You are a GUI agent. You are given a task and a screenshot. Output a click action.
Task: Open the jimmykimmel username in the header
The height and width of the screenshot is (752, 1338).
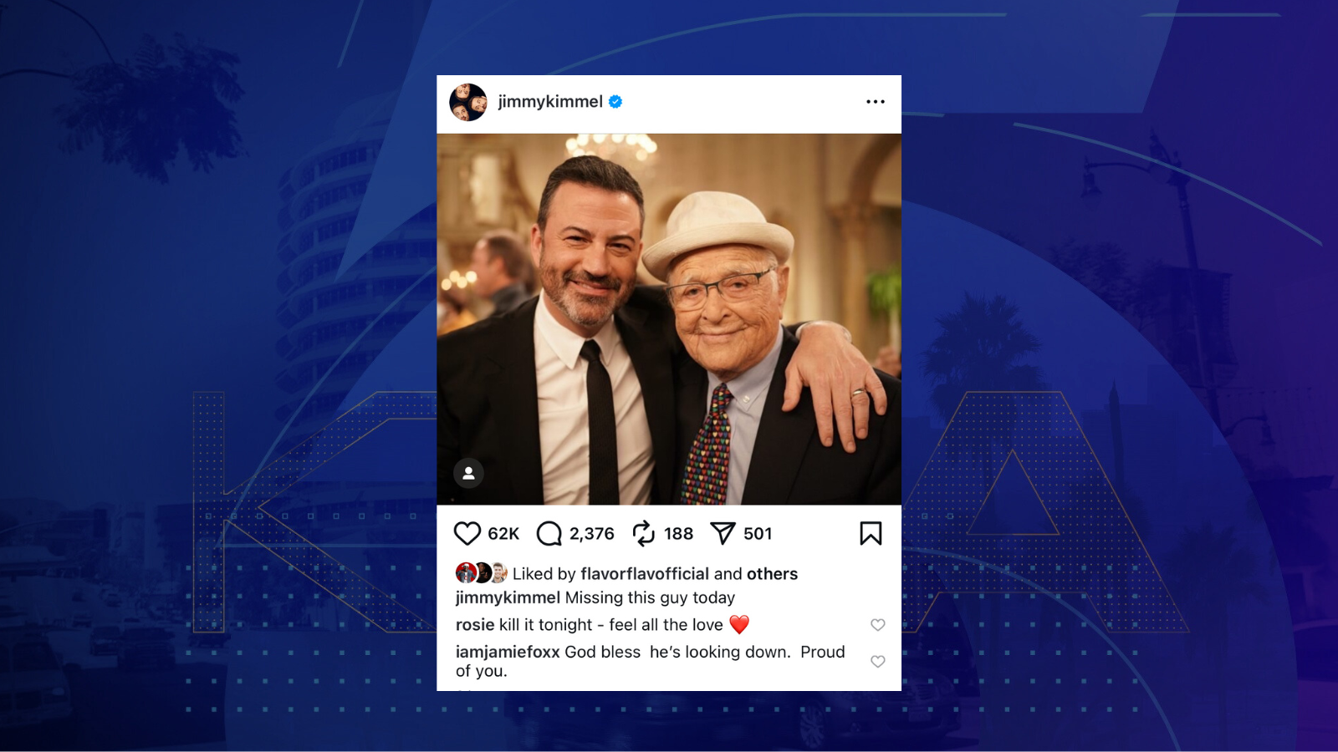coord(550,102)
